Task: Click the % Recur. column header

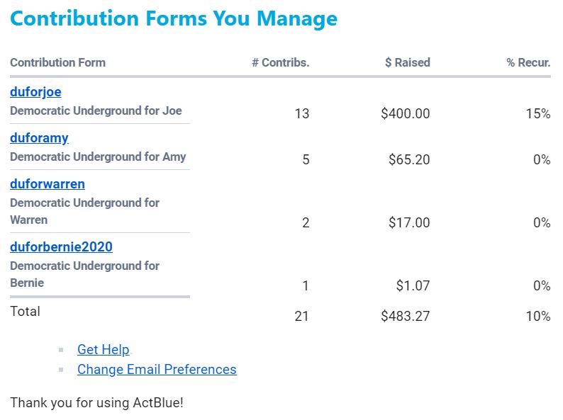Action: pyautogui.click(x=528, y=62)
